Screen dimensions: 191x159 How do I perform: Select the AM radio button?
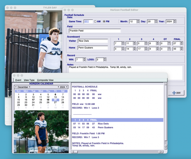tap(95, 22)
